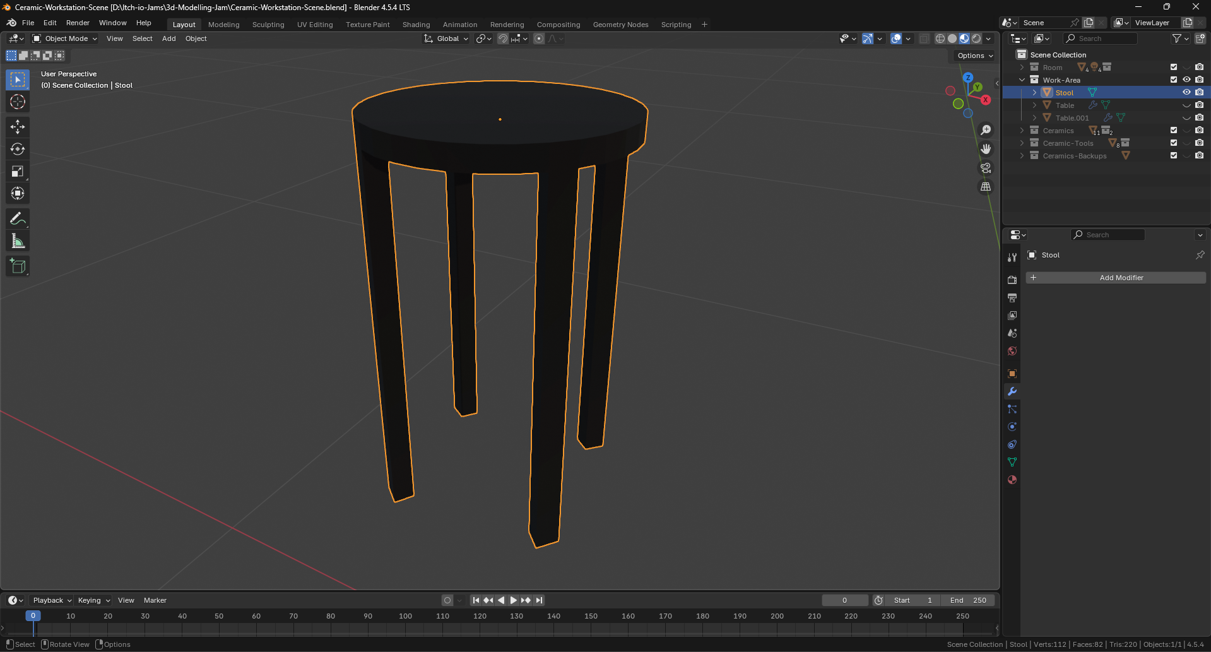1211x652 pixels.
Task: Select the Move tool in toolbar
Action: coord(18,127)
